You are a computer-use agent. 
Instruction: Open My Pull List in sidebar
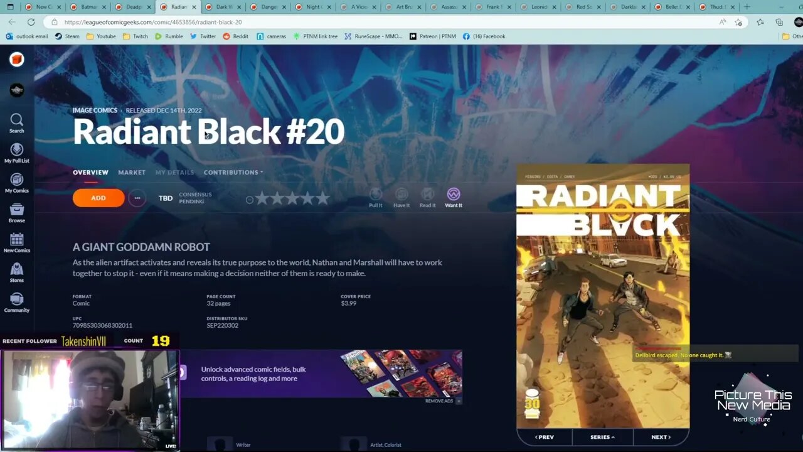[x=17, y=153]
